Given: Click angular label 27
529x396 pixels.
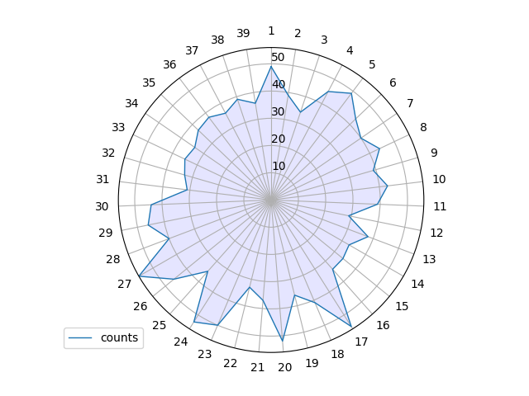Looking at the screenshot, I should tap(125, 284).
